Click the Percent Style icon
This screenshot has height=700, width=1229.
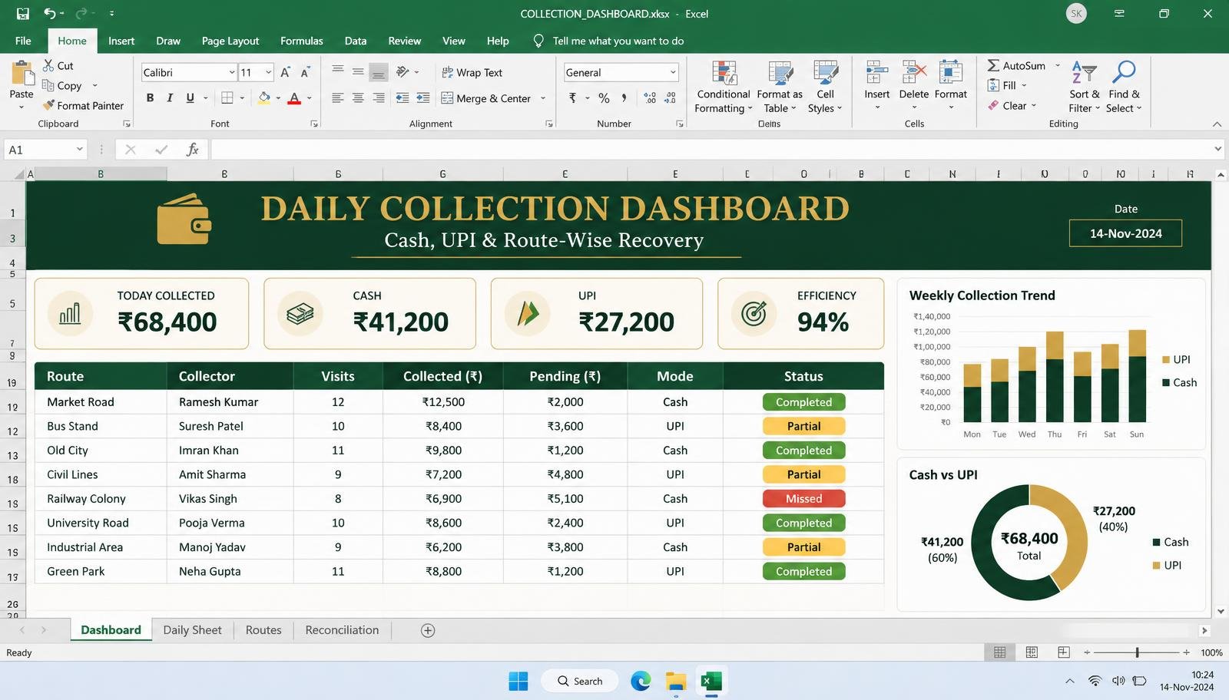tap(604, 97)
